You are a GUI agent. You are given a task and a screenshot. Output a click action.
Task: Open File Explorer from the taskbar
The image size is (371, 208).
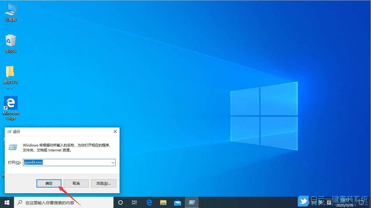(x=163, y=202)
